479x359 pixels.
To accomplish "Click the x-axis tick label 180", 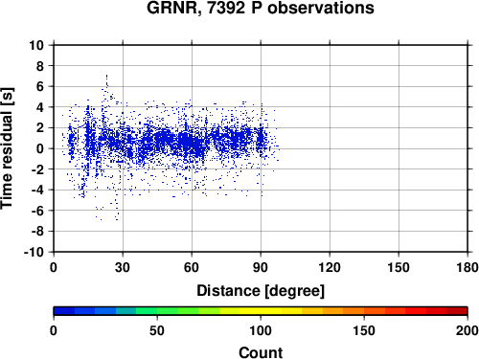I will pyautogui.click(x=468, y=267).
